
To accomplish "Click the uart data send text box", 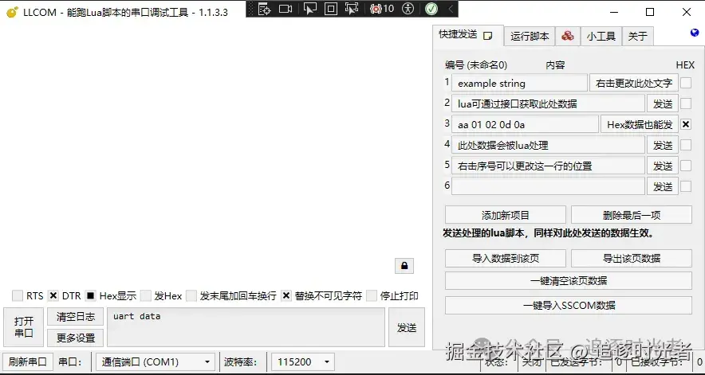I will 246,327.
